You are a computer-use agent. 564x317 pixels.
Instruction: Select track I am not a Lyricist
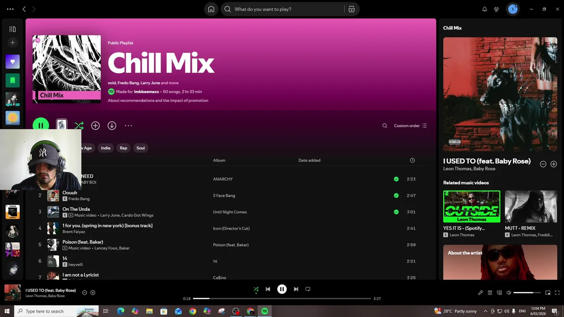click(x=81, y=275)
